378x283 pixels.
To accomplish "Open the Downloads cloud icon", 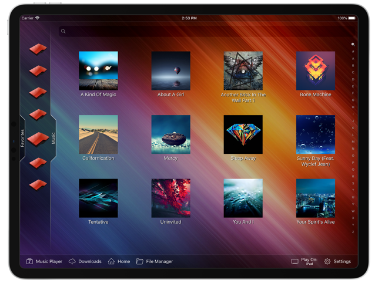I will 72,261.
